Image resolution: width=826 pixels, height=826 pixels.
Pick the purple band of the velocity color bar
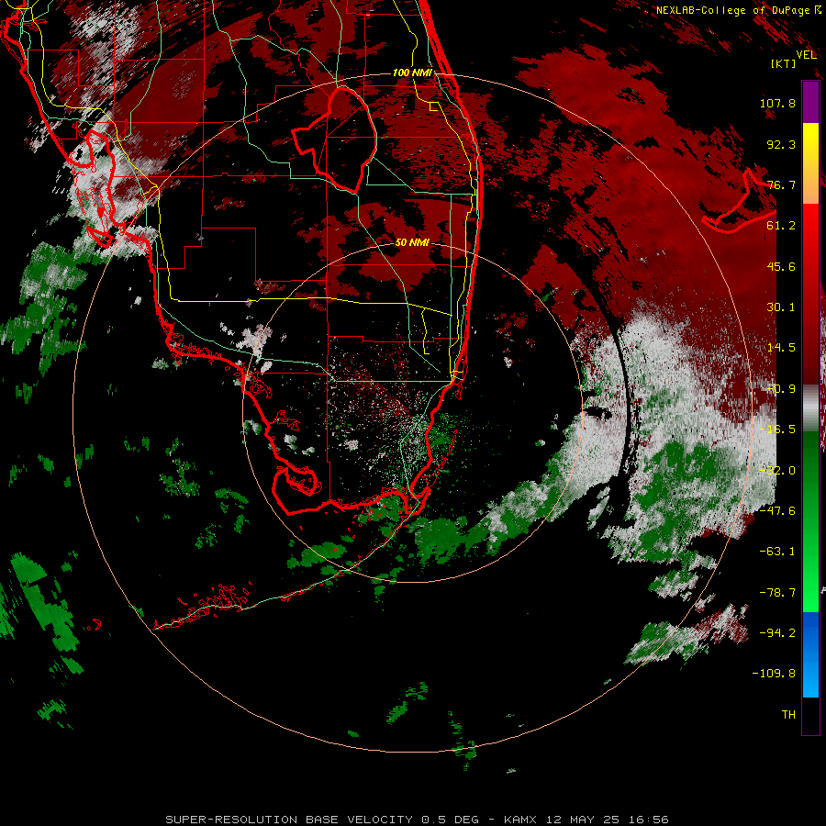coord(810,102)
